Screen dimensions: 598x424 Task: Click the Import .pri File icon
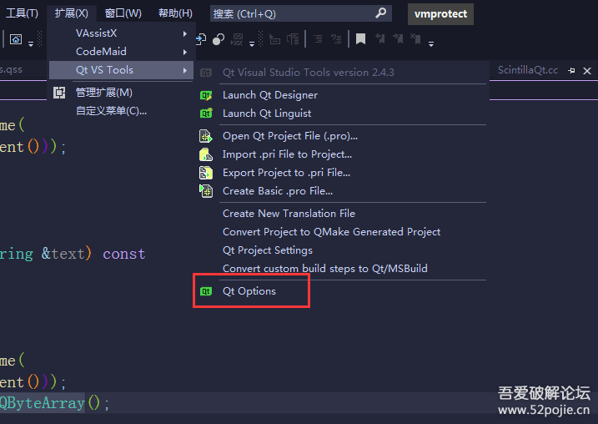coord(206,154)
